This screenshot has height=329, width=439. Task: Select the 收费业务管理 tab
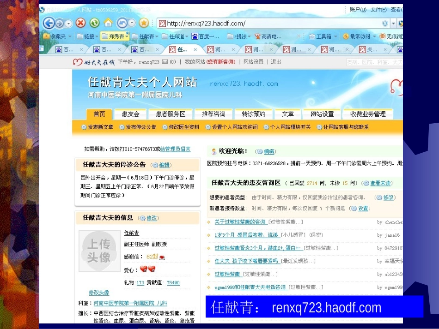pyautogui.click(x=368, y=114)
